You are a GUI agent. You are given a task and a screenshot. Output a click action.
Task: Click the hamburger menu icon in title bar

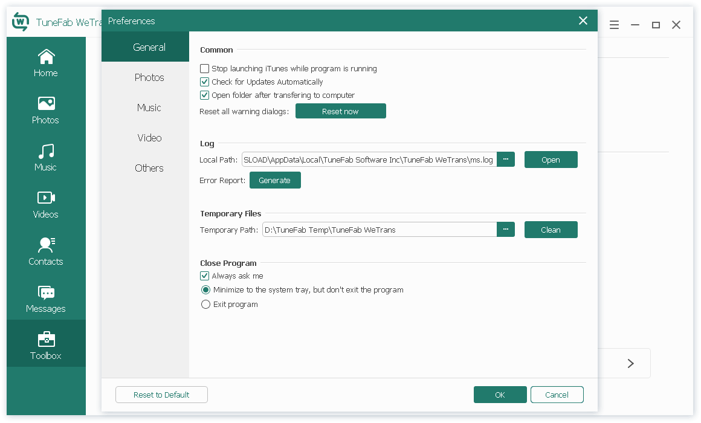click(x=614, y=25)
